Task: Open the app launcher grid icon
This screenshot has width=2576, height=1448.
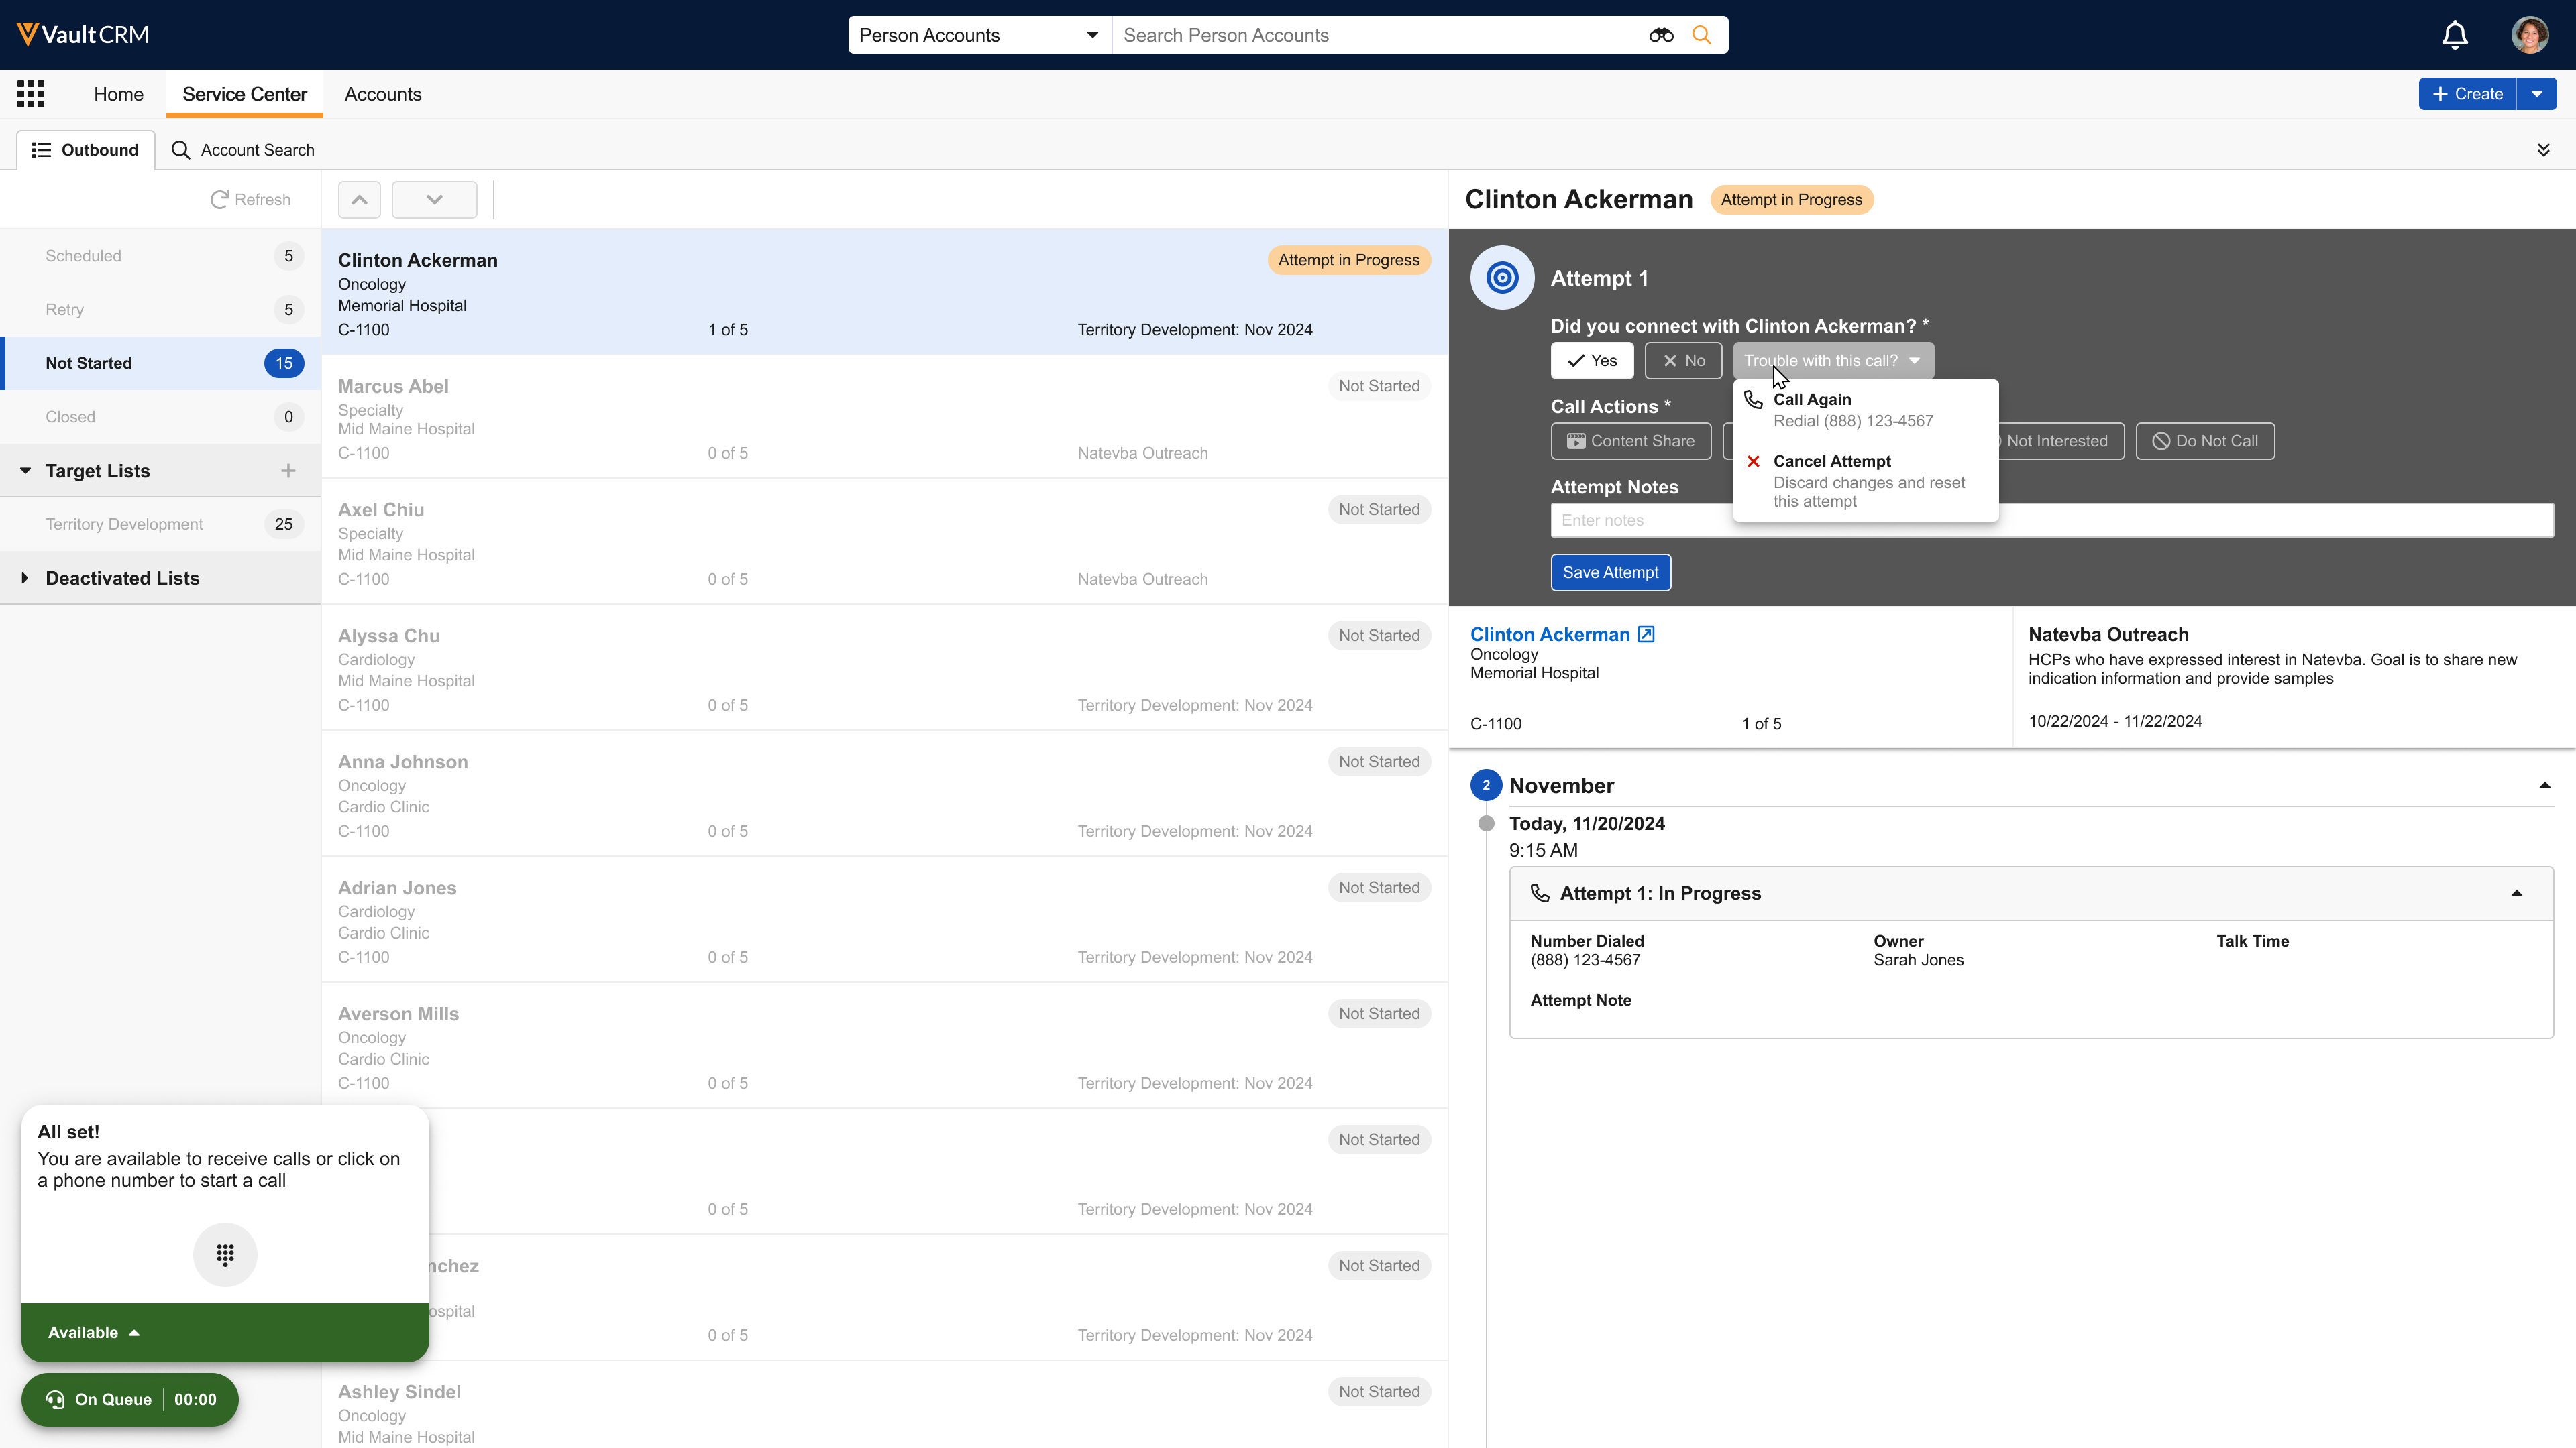Action: click(31, 94)
